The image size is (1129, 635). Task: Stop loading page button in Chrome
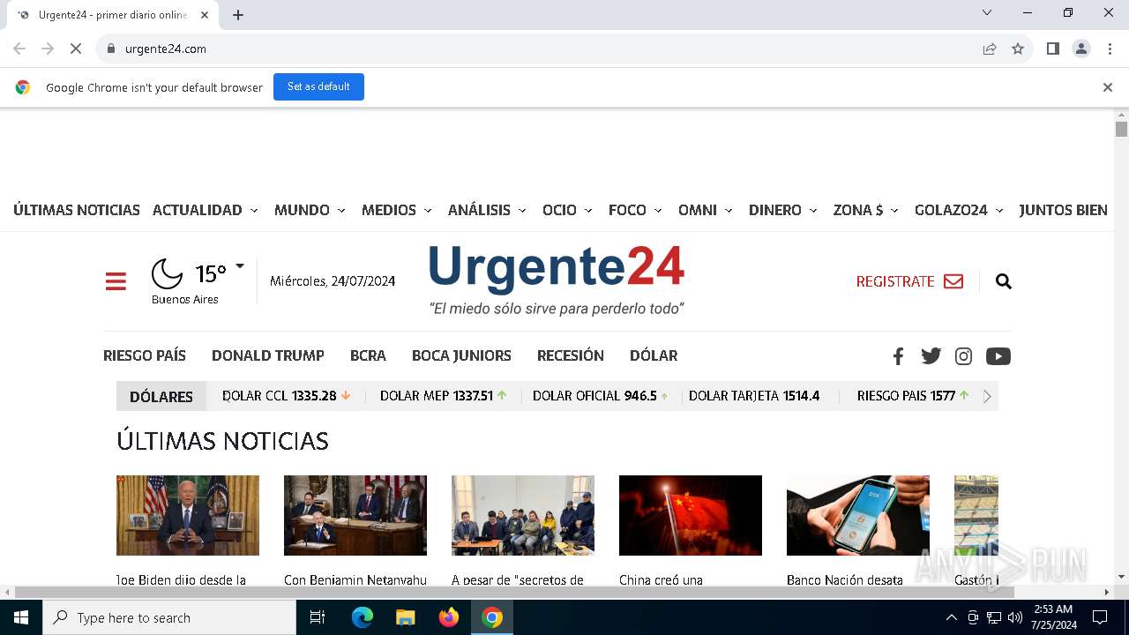point(76,49)
